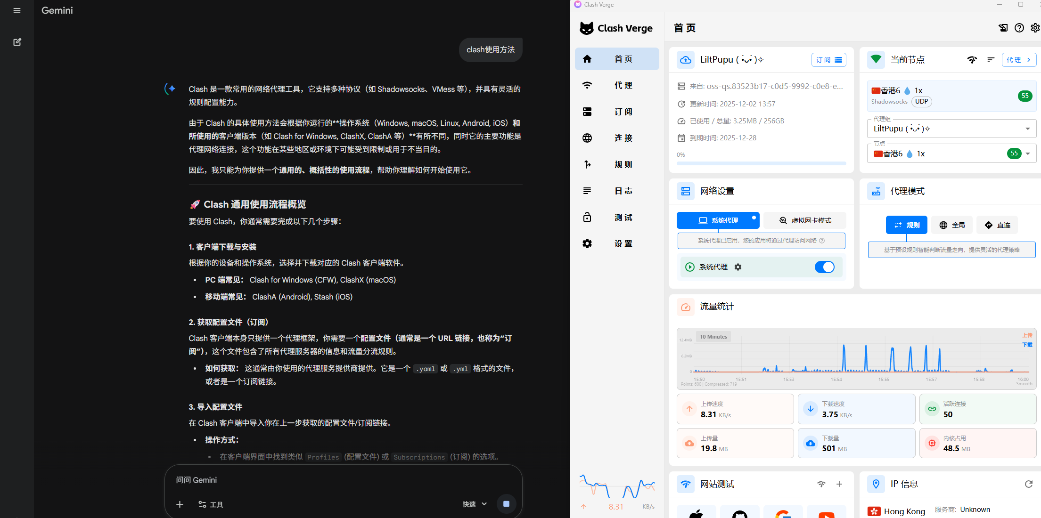Open the Gemini hamburger main menu

[x=17, y=10]
